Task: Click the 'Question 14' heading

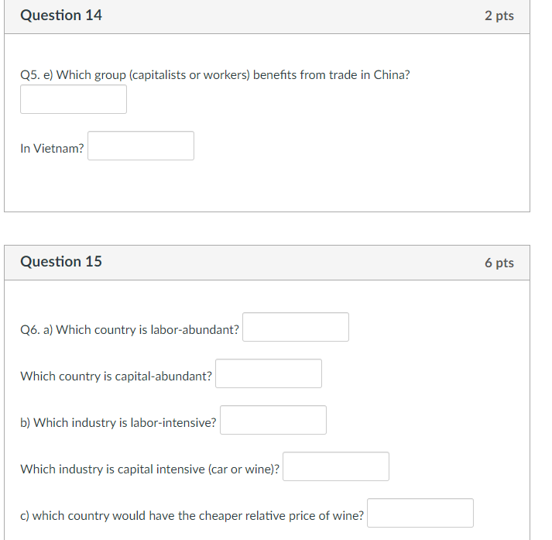Action: (61, 15)
